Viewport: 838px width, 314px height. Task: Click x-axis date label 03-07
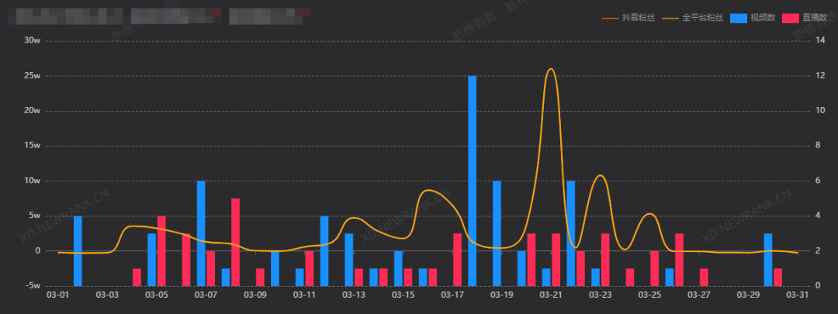coord(206,295)
